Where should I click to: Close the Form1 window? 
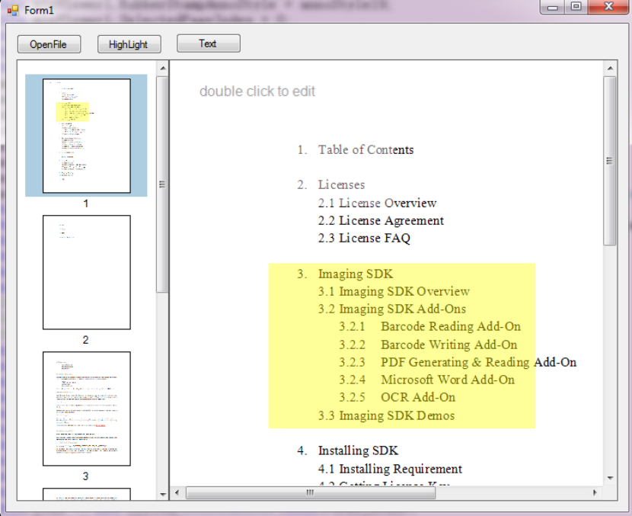(x=608, y=7)
